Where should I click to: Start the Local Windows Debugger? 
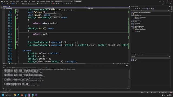coord(43,4)
